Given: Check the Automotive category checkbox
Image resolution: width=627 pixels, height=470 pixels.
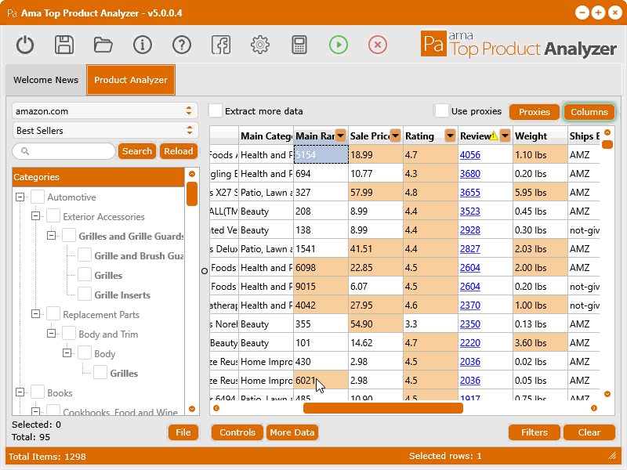Looking at the screenshot, I should [38, 197].
